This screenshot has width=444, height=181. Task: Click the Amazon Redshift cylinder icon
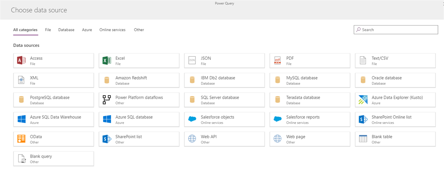pos(107,80)
